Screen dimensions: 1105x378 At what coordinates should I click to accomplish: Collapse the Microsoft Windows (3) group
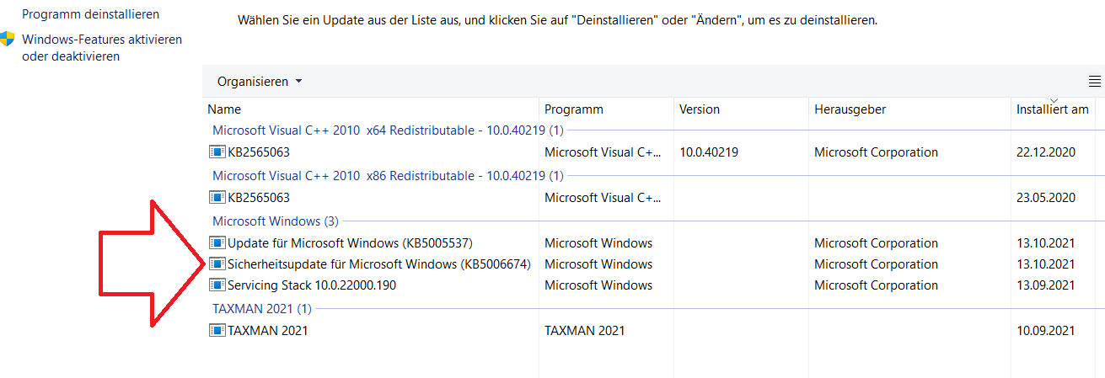pos(275,221)
